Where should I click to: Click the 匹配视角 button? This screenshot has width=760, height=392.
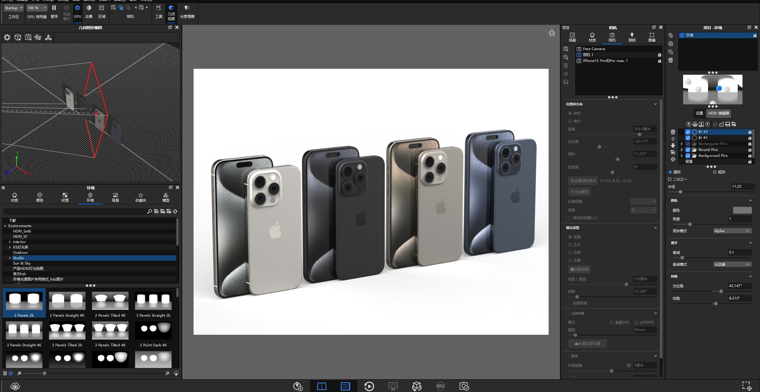579,269
